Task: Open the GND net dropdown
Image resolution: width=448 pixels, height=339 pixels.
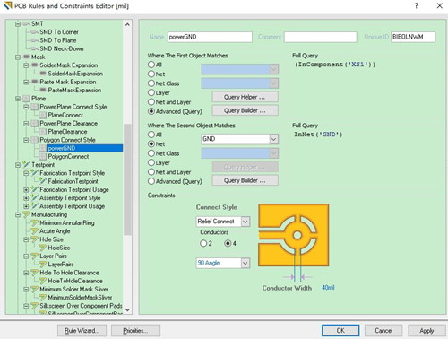Action: coord(274,139)
